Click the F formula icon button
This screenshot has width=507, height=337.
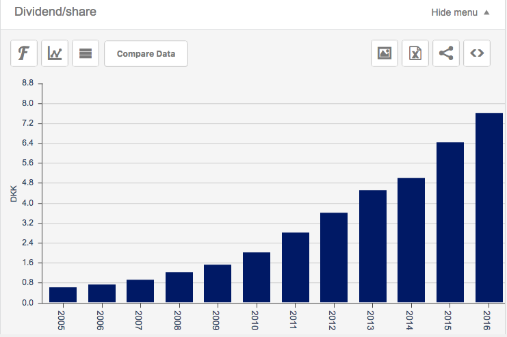click(24, 53)
